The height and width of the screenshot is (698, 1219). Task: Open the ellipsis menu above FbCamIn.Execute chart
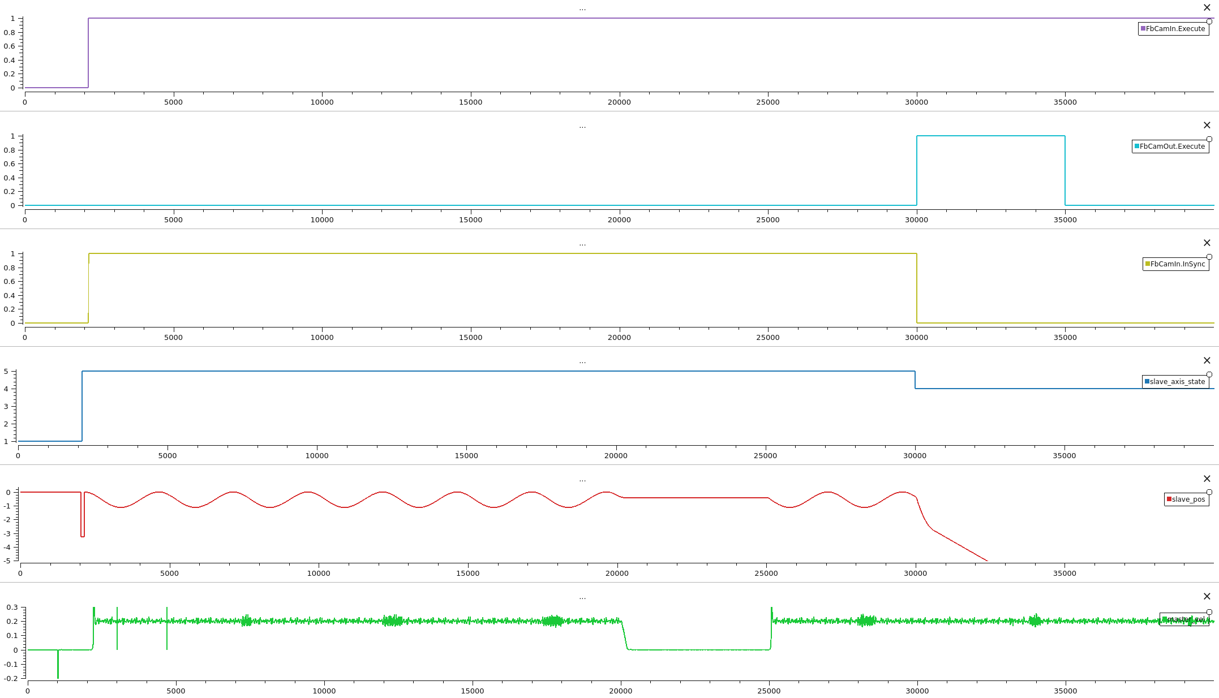[582, 9]
